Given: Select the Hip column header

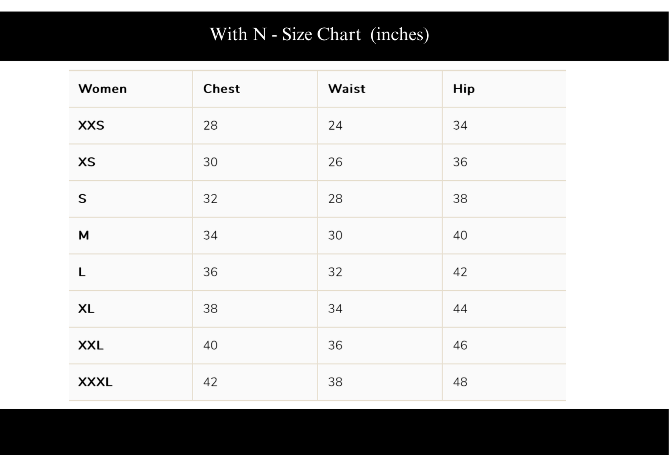Looking at the screenshot, I should click(x=464, y=89).
